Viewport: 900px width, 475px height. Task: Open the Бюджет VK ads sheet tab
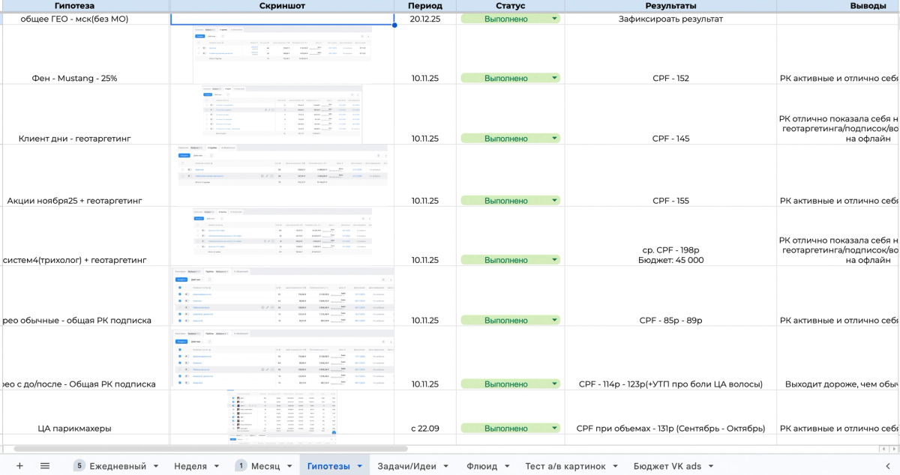point(667,466)
